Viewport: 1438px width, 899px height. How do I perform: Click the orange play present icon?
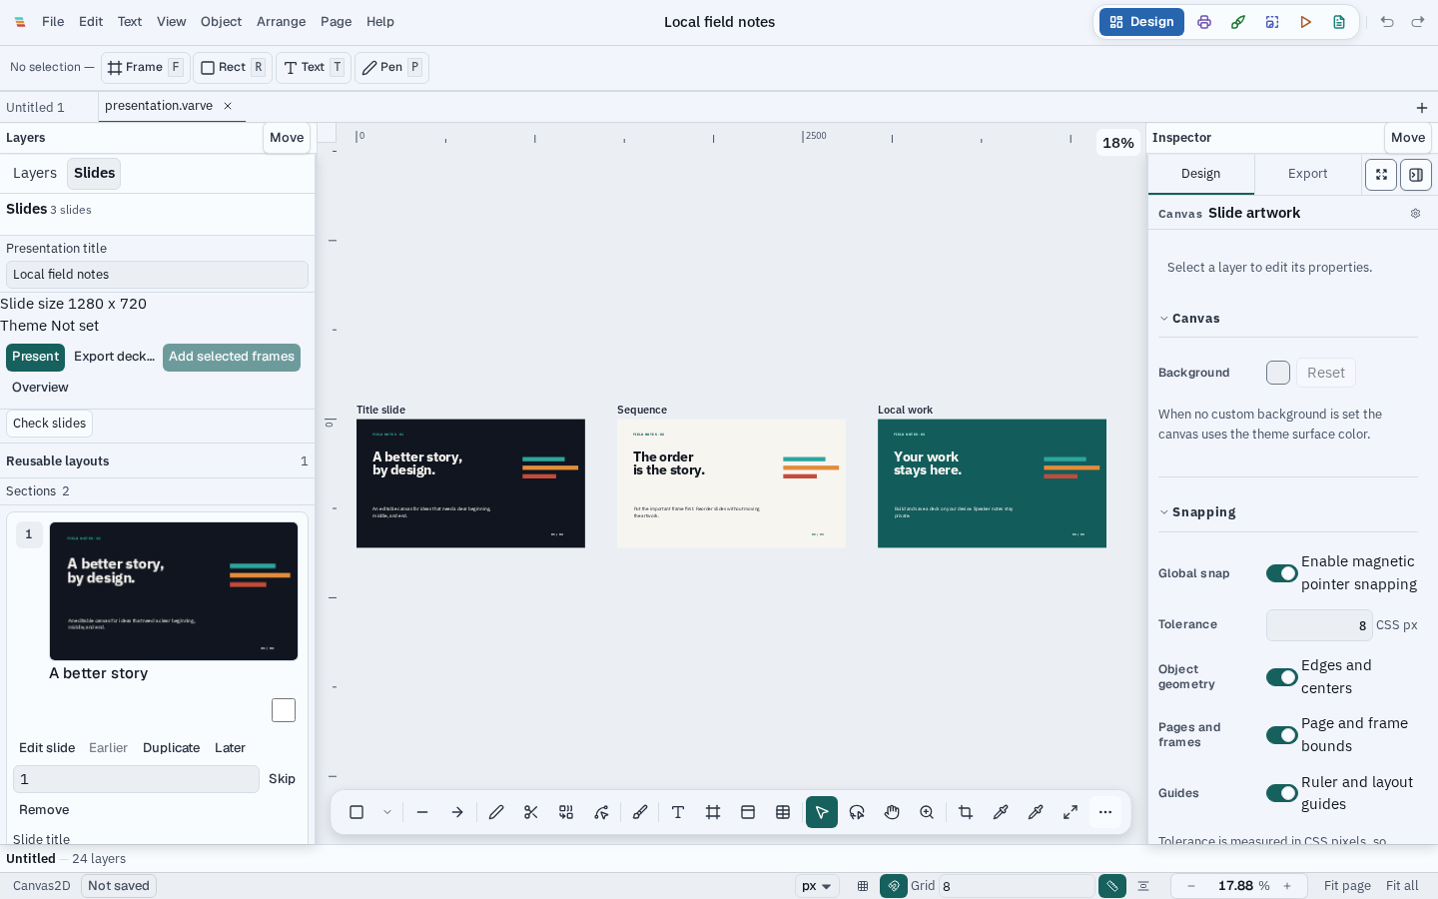1305,22
